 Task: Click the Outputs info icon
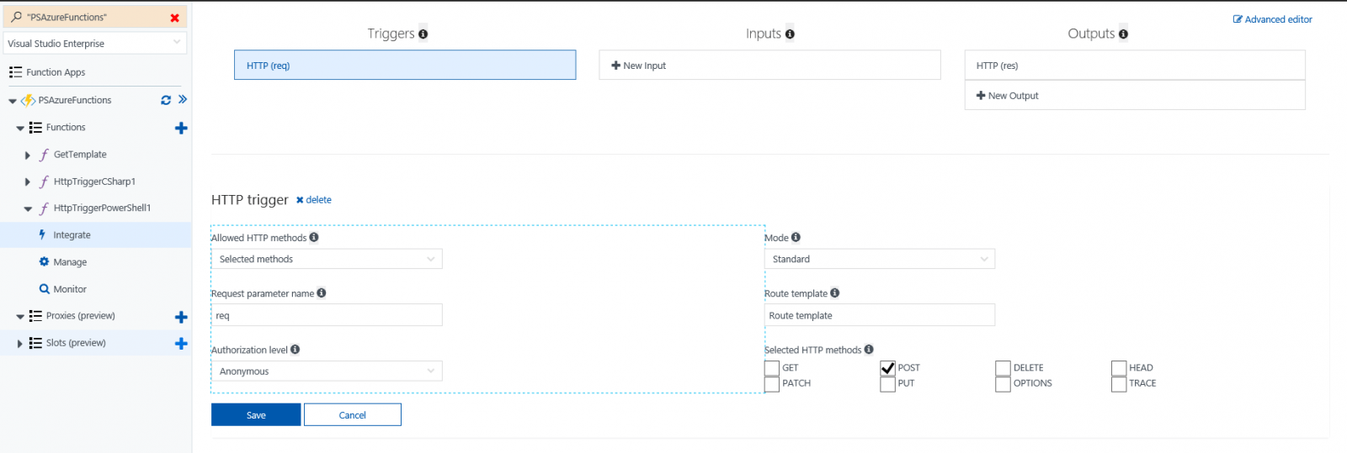pos(1123,34)
